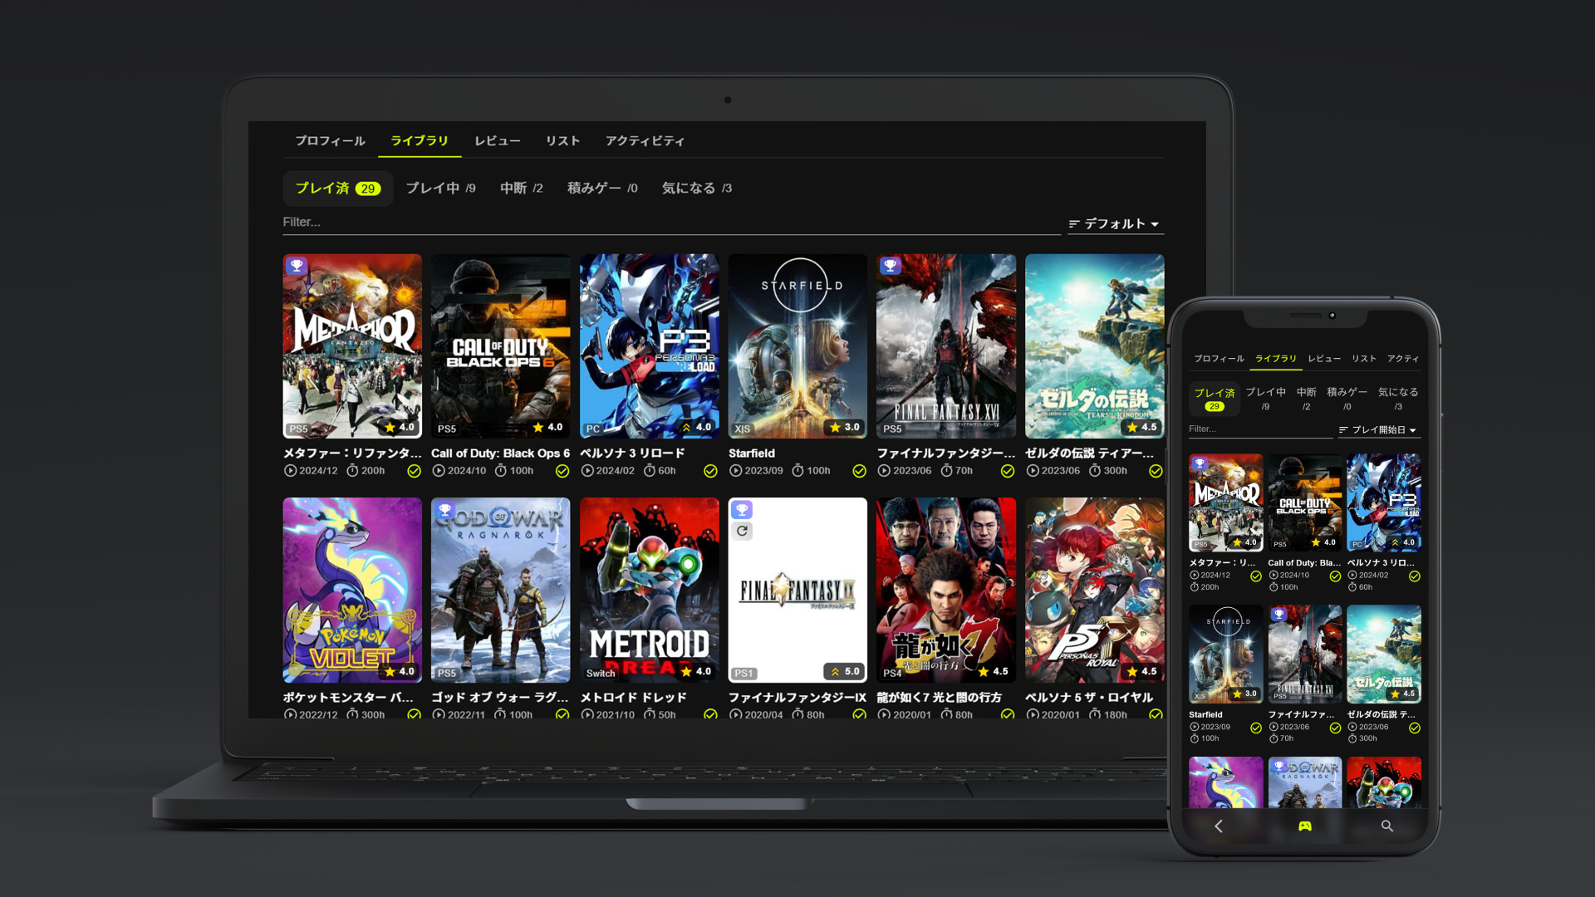Click trophy badge on Final Fantasy XVI cover
The image size is (1595, 897).
(891, 266)
